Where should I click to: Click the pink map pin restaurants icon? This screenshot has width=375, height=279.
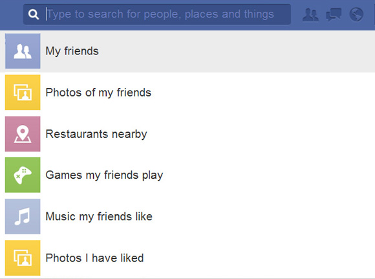click(23, 134)
